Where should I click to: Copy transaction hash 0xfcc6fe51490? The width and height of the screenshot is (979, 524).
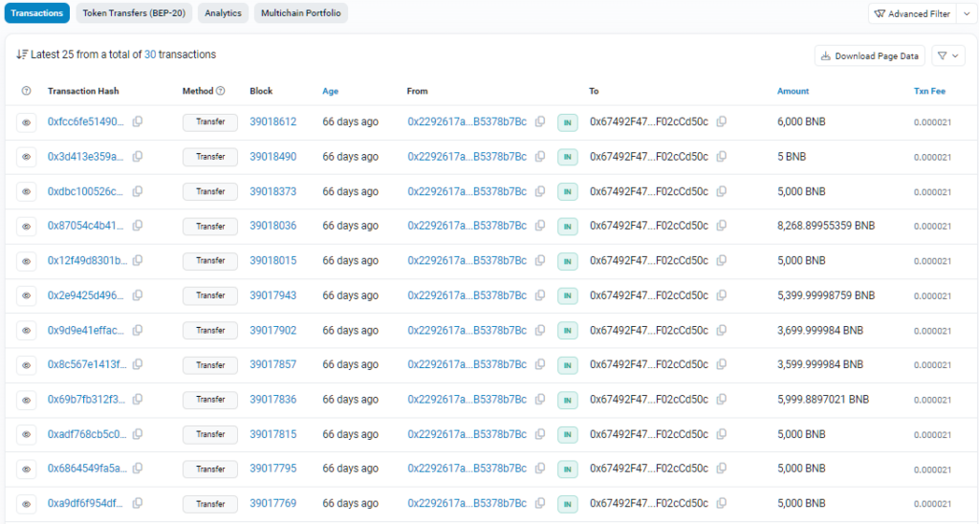(x=138, y=121)
